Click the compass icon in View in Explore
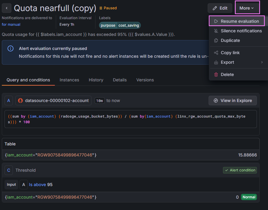Screen dimensions: 268x210 tap(216, 101)
